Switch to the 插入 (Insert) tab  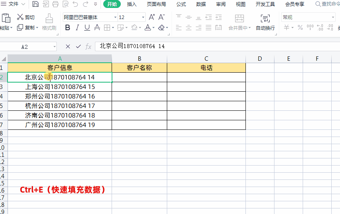point(131,4)
